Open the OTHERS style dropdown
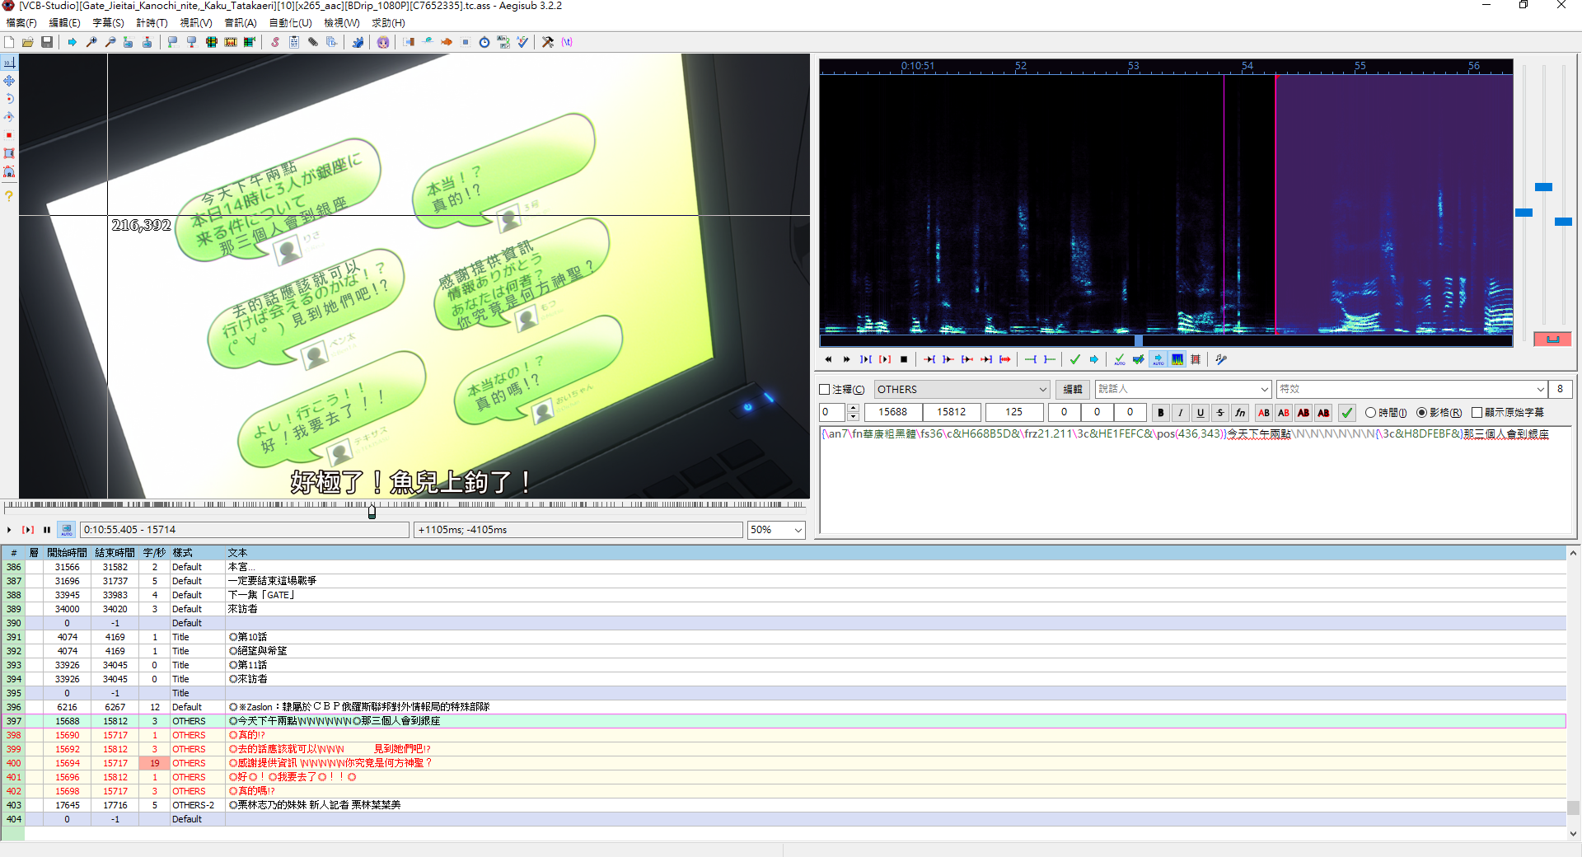The height and width of the screenshot is (857, 1582). tap(962, 390)
